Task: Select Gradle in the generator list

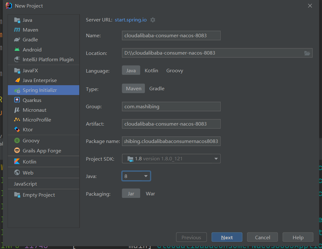Action: [44, 40]
